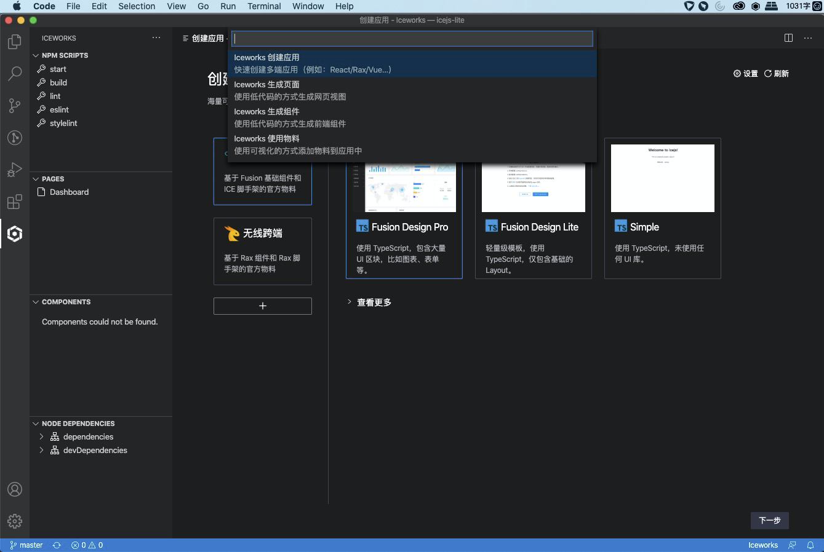
Task: Open the Extensions view
Action: coord(14,202)
